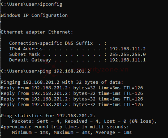Image resolution: width=168 pixels, height=138 pixels.
Task: Click the ping 192.168.201.2 command
Action: tap(65, 71)
